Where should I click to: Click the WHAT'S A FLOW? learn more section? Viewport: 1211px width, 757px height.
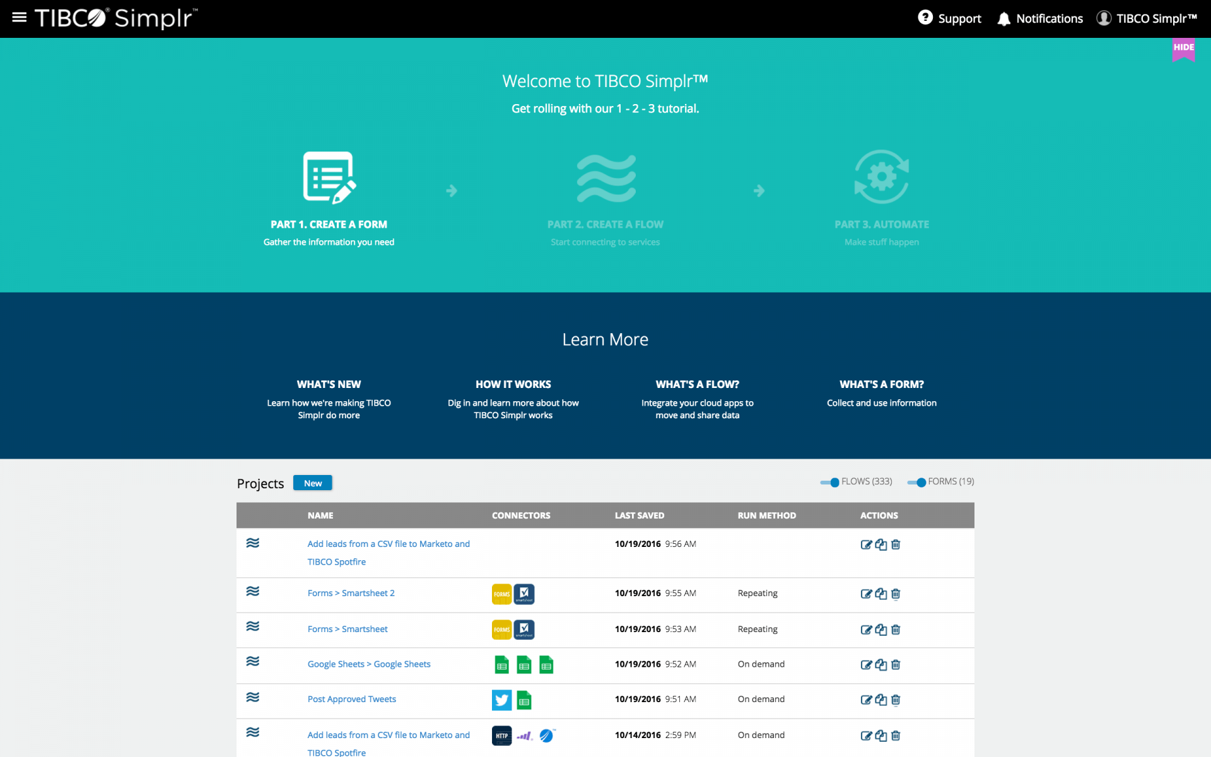(698, 384)
